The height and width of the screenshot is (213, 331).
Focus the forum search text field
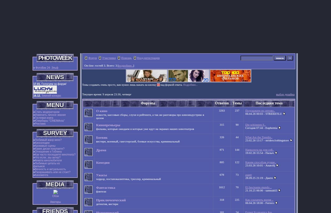click(257, 58)
